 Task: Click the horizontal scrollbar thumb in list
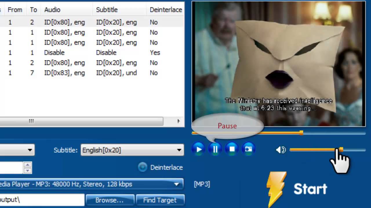pyautogui.click(x=81, y=121)
